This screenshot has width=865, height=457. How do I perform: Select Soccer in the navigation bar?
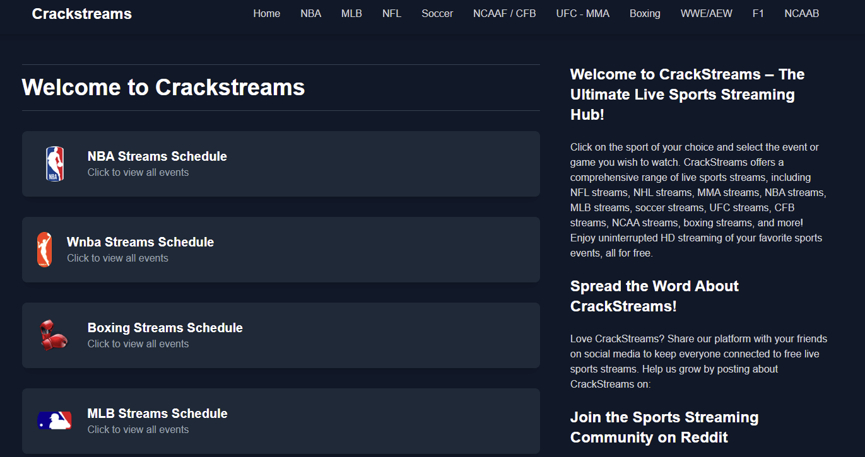pyautogui.click(x=437, y=13)
